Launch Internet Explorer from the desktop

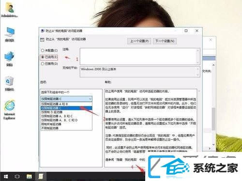point(10,110)
